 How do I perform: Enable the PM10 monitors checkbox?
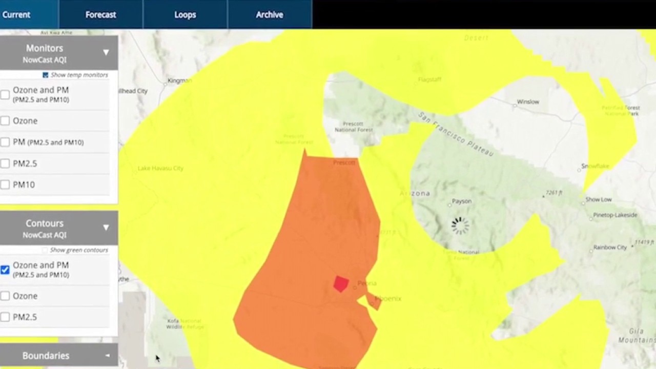5,184
